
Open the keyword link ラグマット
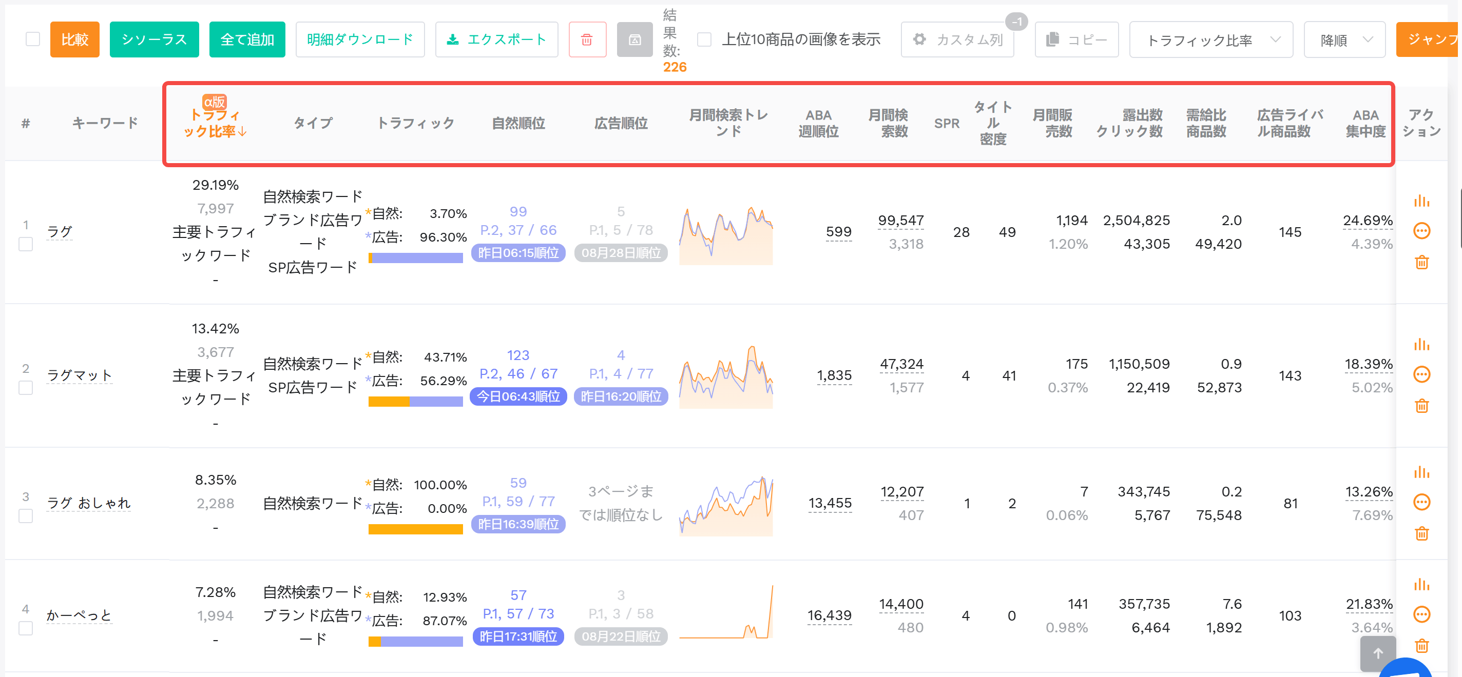[79, 375]
